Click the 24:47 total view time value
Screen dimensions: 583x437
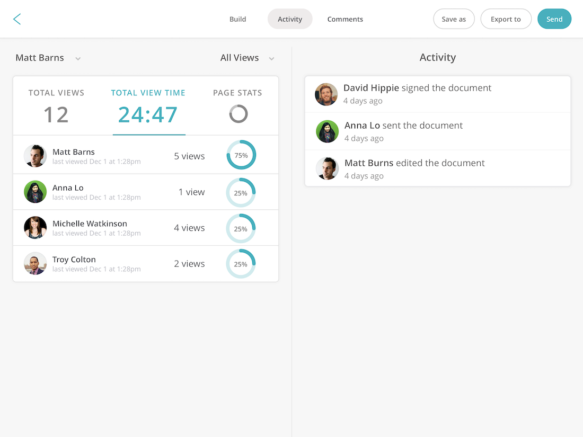pyautogui.click(x=148, y=114)
